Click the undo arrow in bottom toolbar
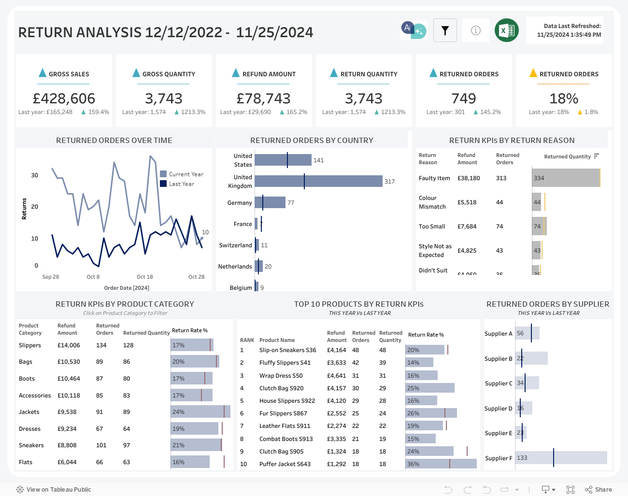Image resolution: width=628 pixels, height=496 pixels. (448, 490)
